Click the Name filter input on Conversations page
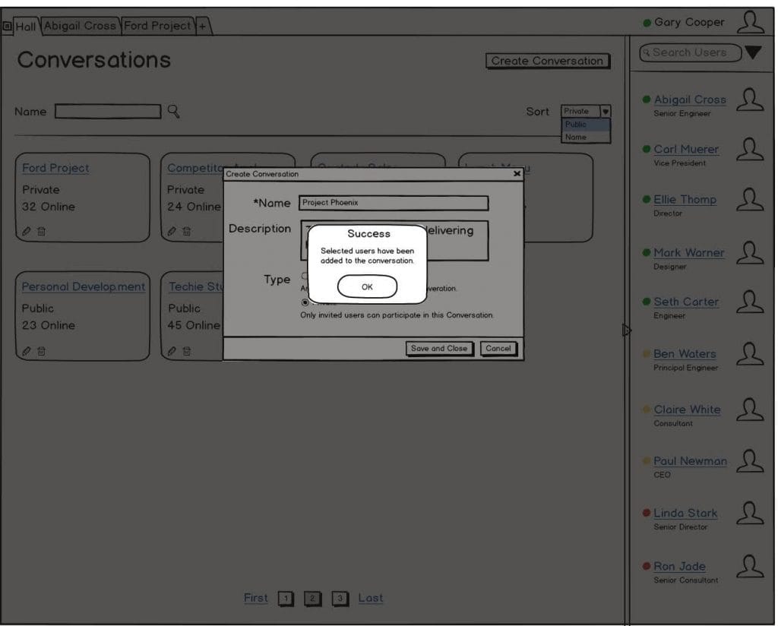 108,111
